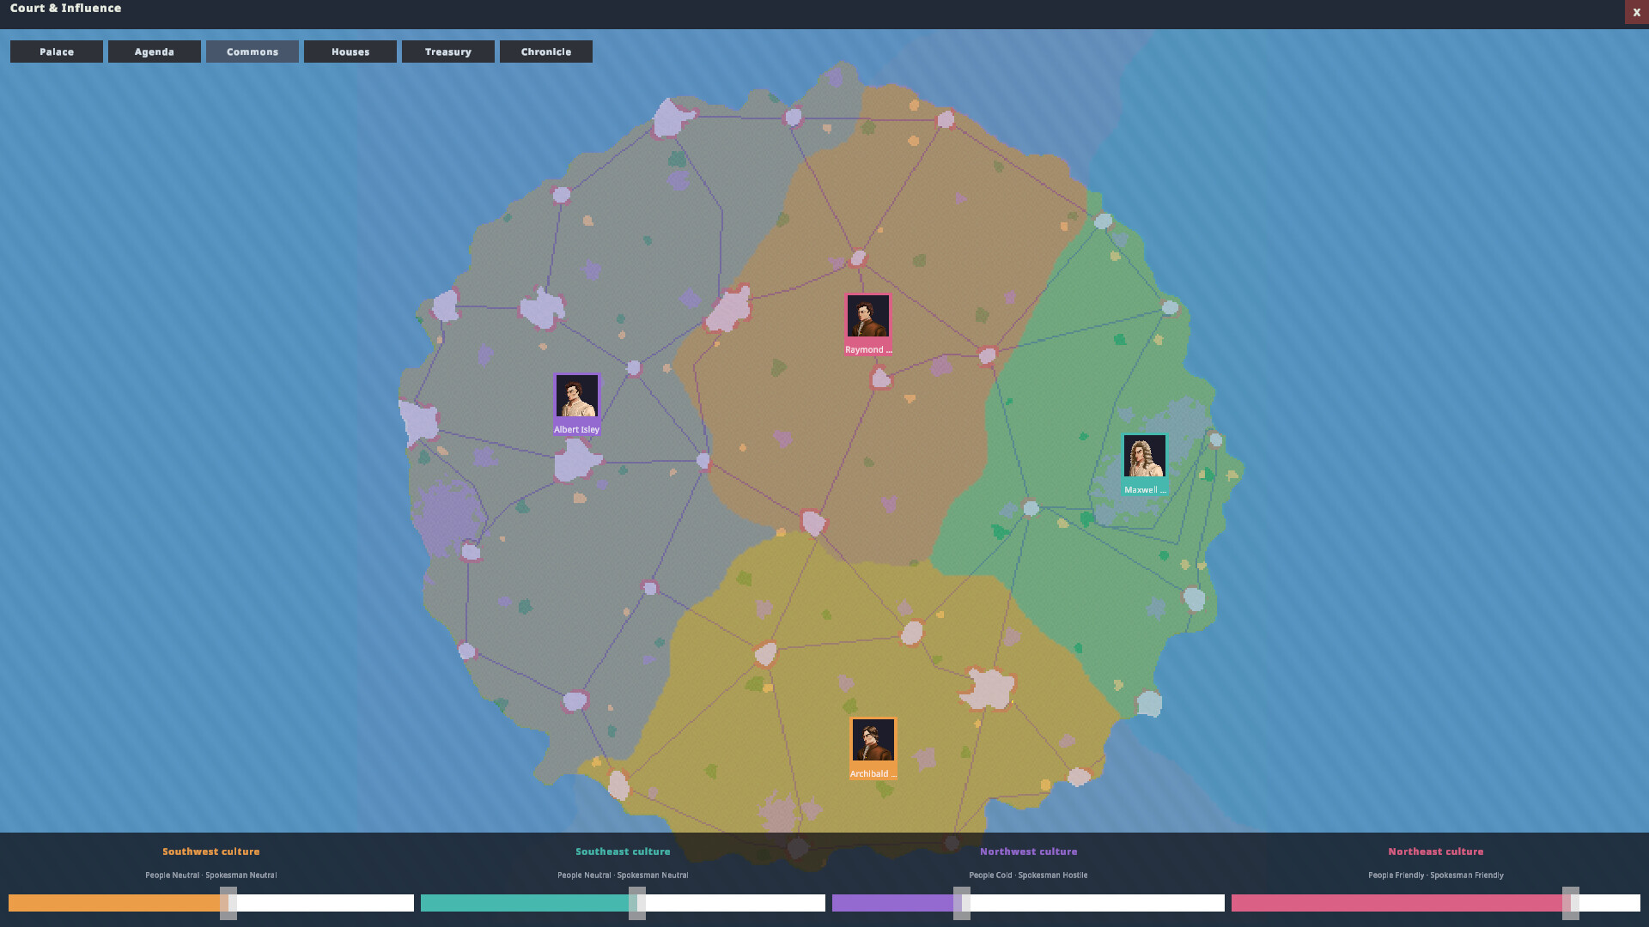Click the Northeast culture slider handle
The width and height of the screenshot is (1649, 927).
coord(1571,903)
